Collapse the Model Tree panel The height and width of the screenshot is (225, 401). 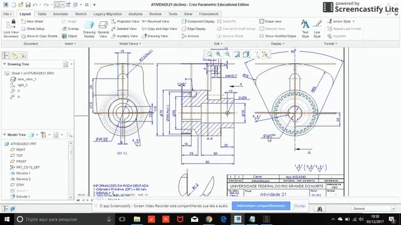pos(4,134)
